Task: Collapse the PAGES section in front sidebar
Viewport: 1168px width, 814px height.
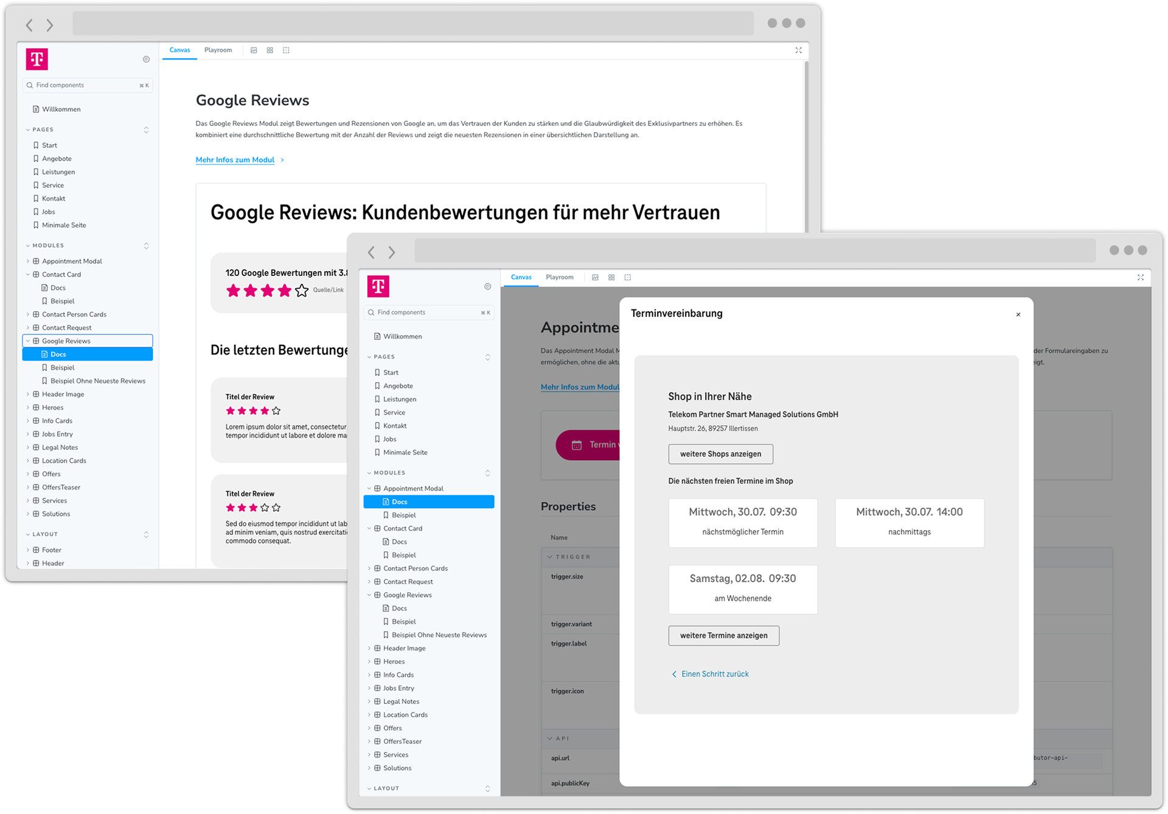Action: pyautogui.click(x=369, y=357)
